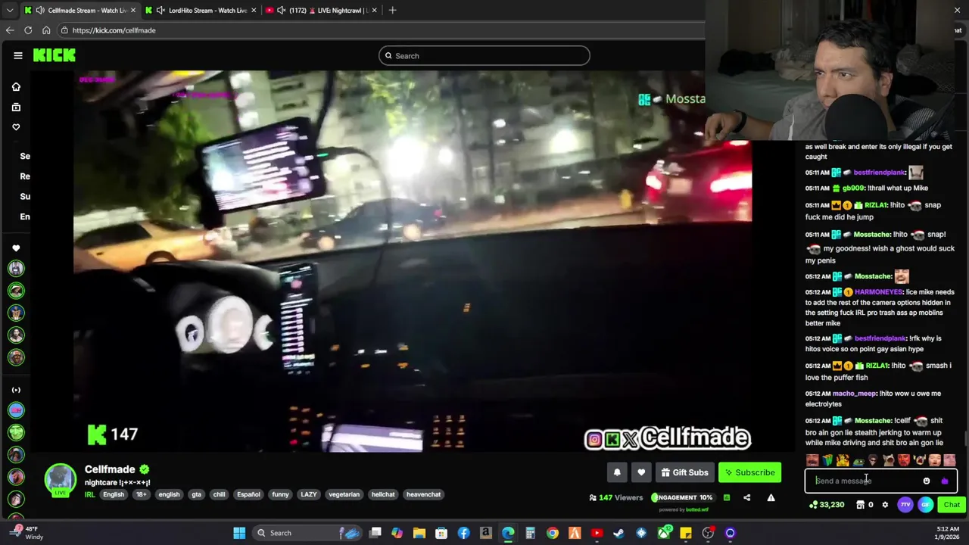Share the stream with share icon
The height and width of the screenshot is (545, 969).
pos(747,497)
